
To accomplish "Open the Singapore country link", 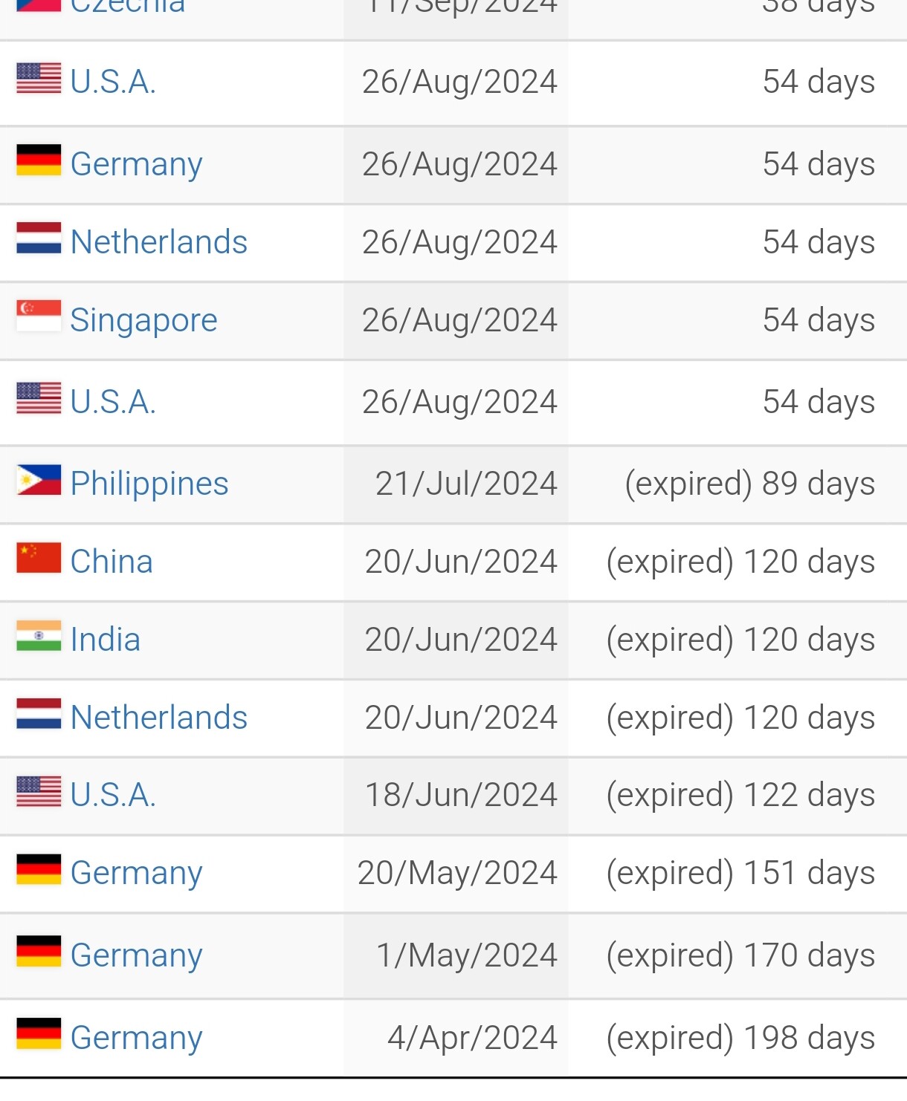I will [144, 321].
